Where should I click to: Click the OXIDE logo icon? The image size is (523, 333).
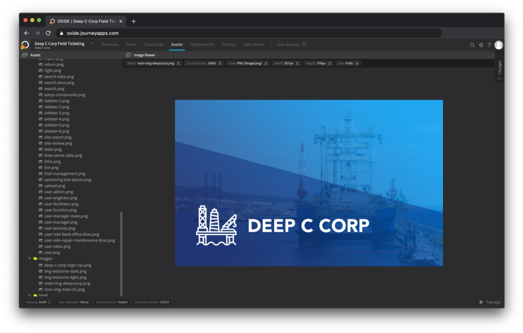point(25,45)
